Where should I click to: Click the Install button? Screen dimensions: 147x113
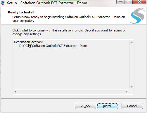click(x=107, y=106)
